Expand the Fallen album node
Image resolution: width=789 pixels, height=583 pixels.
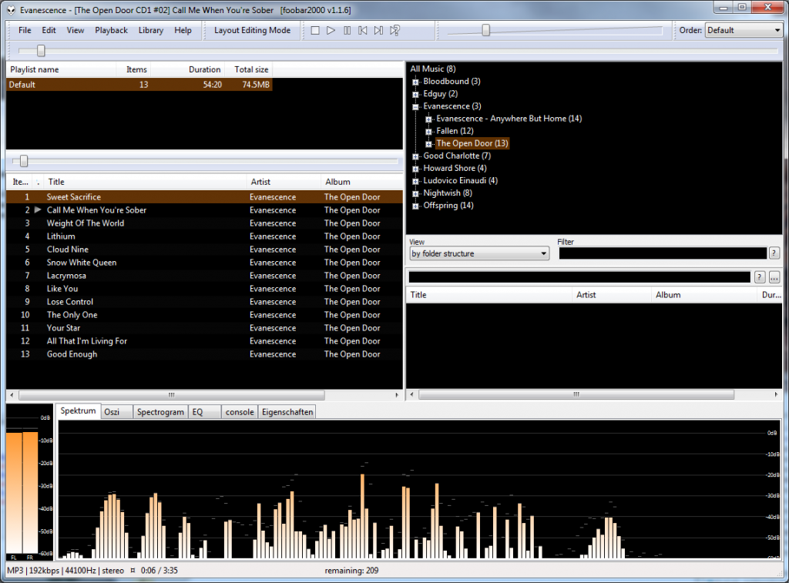428,132
